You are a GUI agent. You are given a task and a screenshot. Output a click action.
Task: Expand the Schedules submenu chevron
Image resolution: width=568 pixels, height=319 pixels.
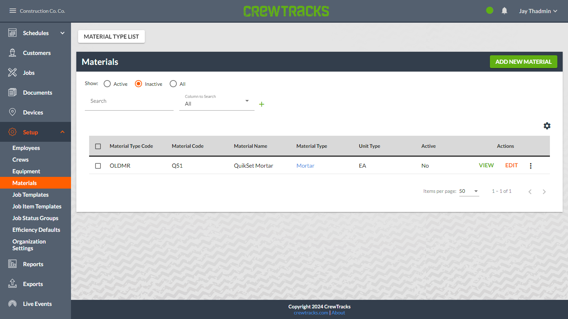tap(62, 33)
